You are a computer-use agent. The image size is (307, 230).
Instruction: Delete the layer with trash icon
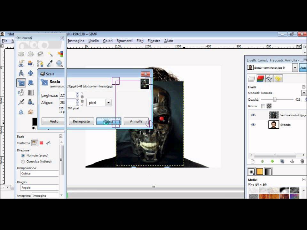(302, 161)
